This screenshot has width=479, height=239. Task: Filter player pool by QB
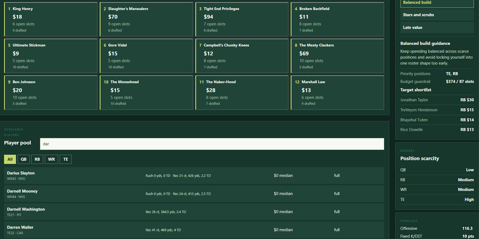click(24, 159)
